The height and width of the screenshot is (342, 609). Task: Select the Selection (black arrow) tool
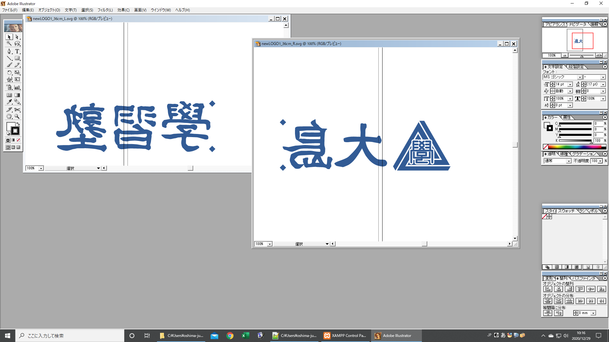coord(9,37)
